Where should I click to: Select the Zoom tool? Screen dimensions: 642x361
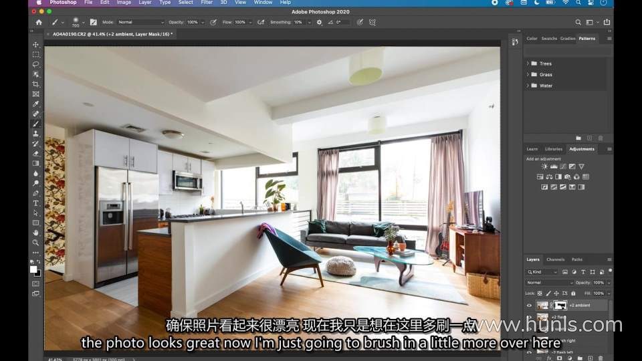tap(36, 243)
